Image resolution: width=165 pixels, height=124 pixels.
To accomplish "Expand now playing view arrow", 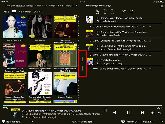I will pos(105,111).
